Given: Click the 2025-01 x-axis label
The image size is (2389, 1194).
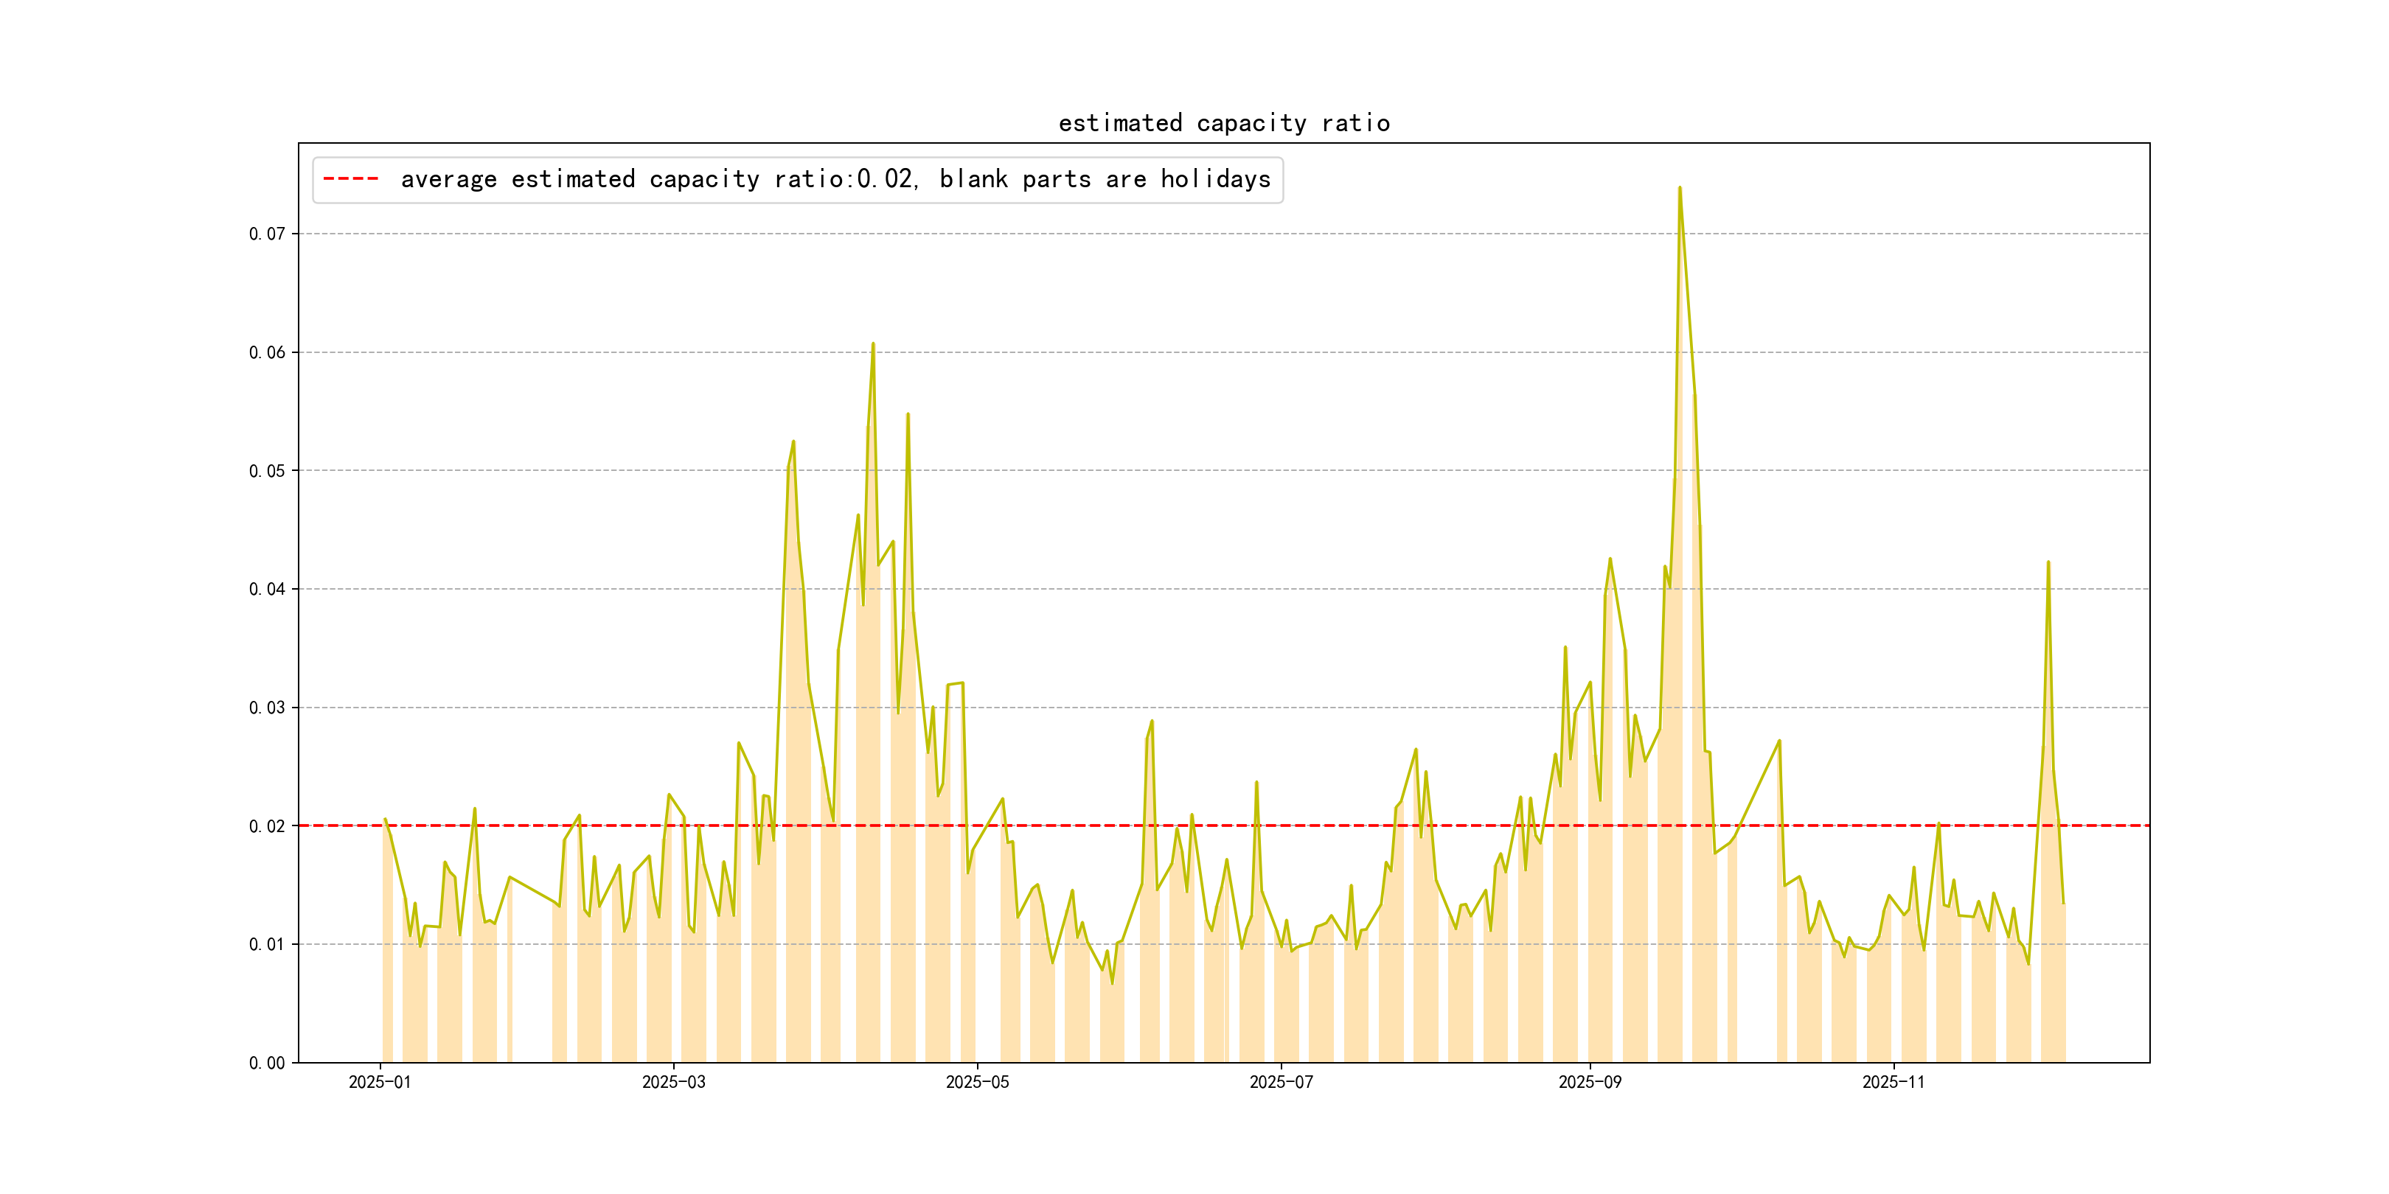Looking at the screenshot, I should pos(379,1082).
